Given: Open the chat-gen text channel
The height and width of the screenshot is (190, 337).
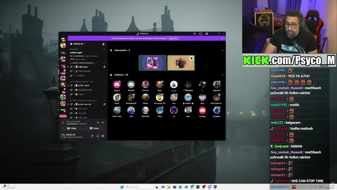Looking at the screenshot, I should [88, 67].
